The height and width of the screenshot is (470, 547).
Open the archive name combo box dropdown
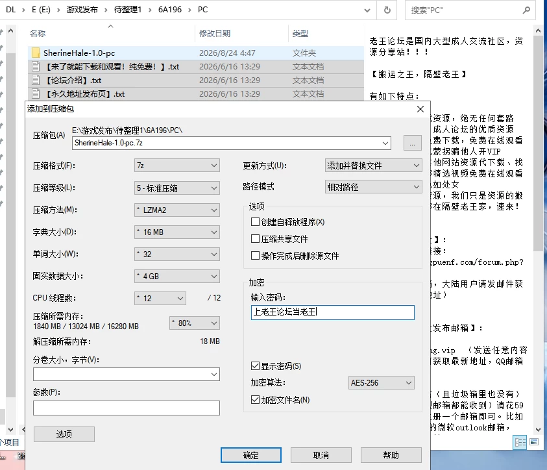tap(385, 143)
